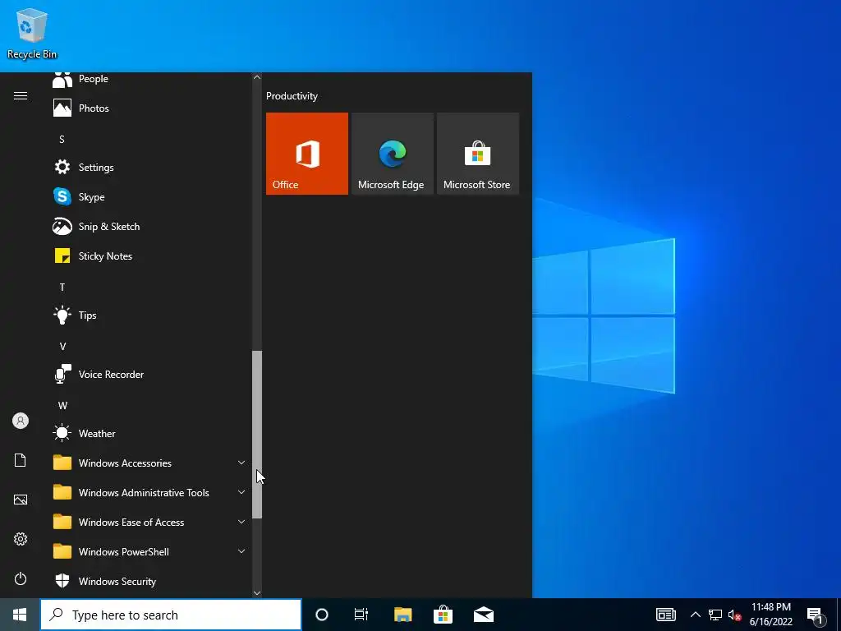Click the Power icon in Start sidebar
This screenshot has width=841, height=631.
[21, 578]
